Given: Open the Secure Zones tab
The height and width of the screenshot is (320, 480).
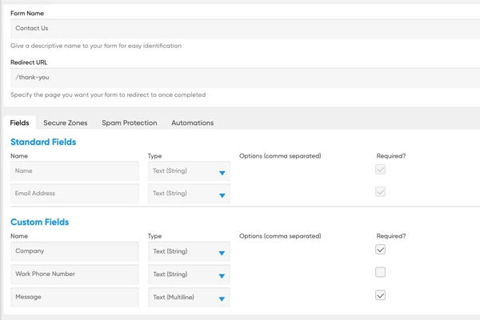Looking at the screenshot, I should (x=66, y=123).
